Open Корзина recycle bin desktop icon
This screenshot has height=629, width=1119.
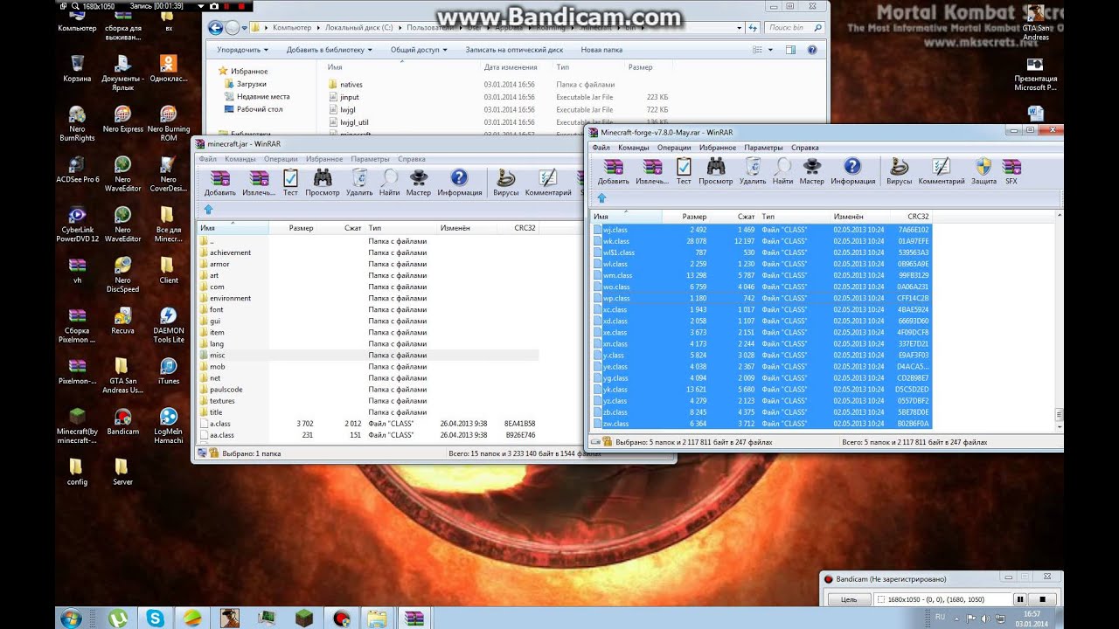(77, 69)
